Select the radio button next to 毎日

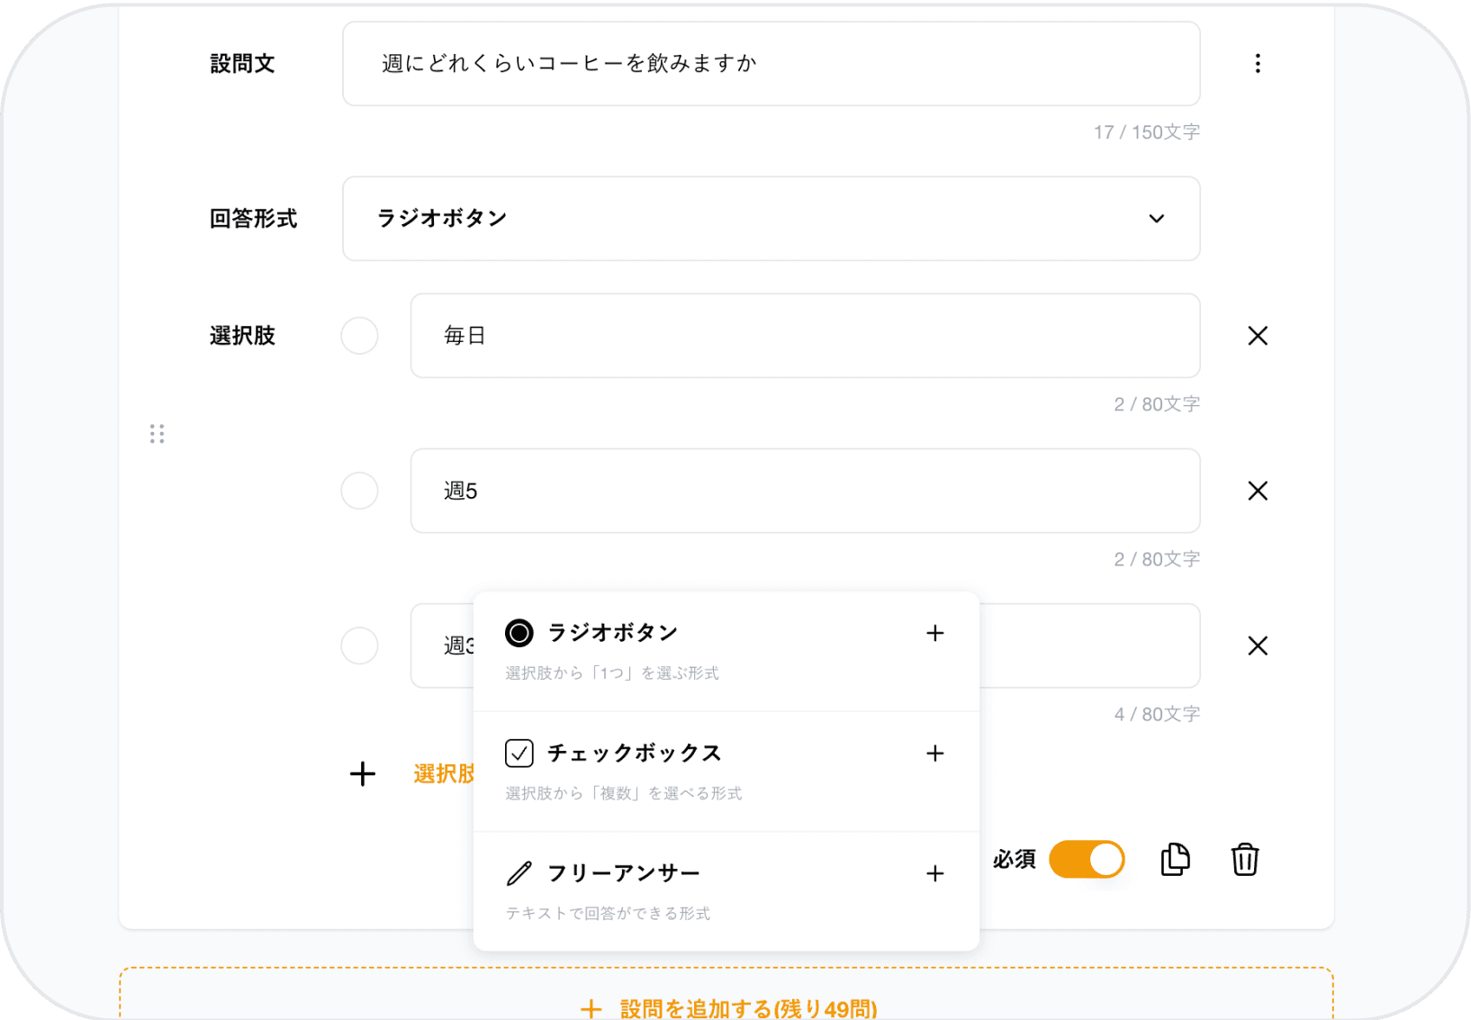(359, 336)
